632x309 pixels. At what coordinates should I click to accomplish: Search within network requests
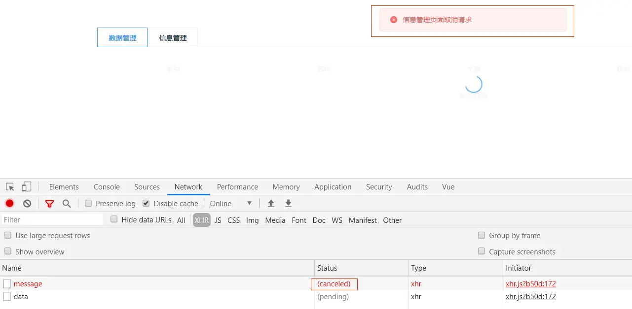[x=67, y=203]
